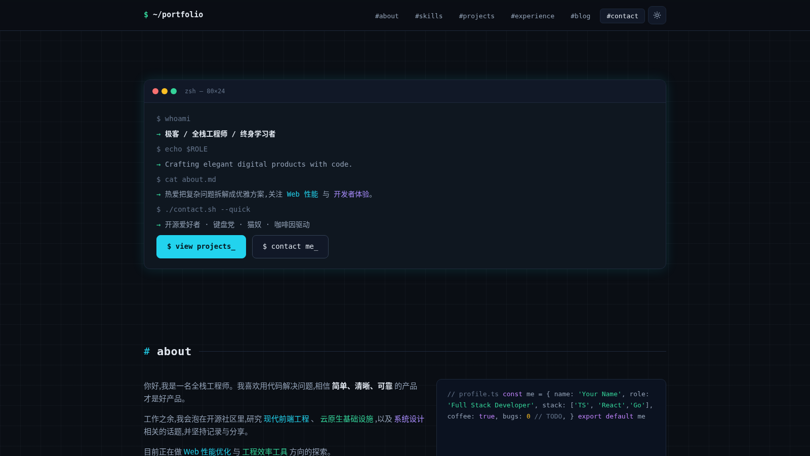The image size is (810, 456).
Task: Toggle the light/dark theme sun icon
Action: tap(657, 15)
